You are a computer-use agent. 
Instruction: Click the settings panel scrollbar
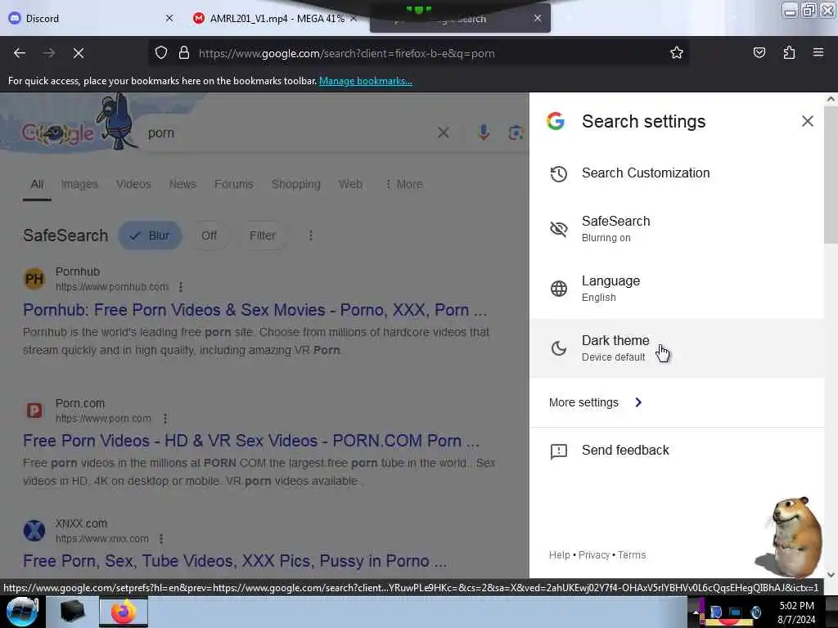pos(831,175)
